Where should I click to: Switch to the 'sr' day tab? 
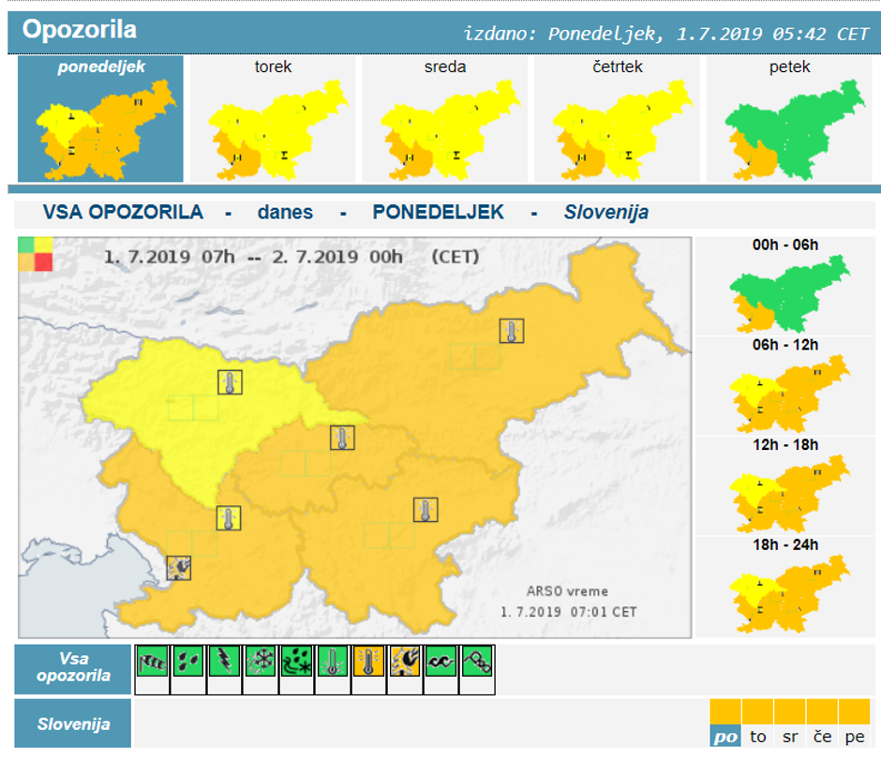tap(790, 737)
